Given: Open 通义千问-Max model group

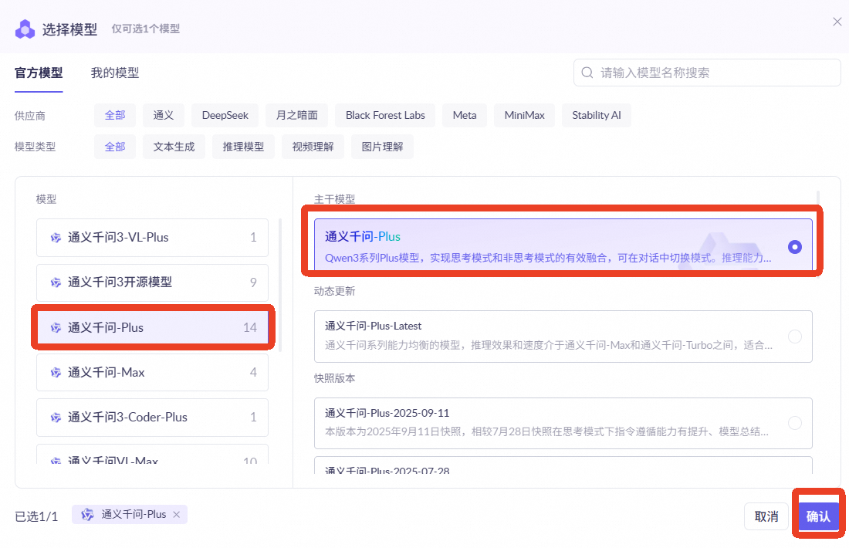Looking at the screenshot, I should pyautogui.click(x=152, y=373).
